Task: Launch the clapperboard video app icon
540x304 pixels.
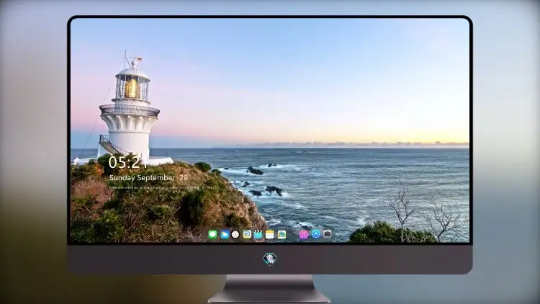Action: 258,235
